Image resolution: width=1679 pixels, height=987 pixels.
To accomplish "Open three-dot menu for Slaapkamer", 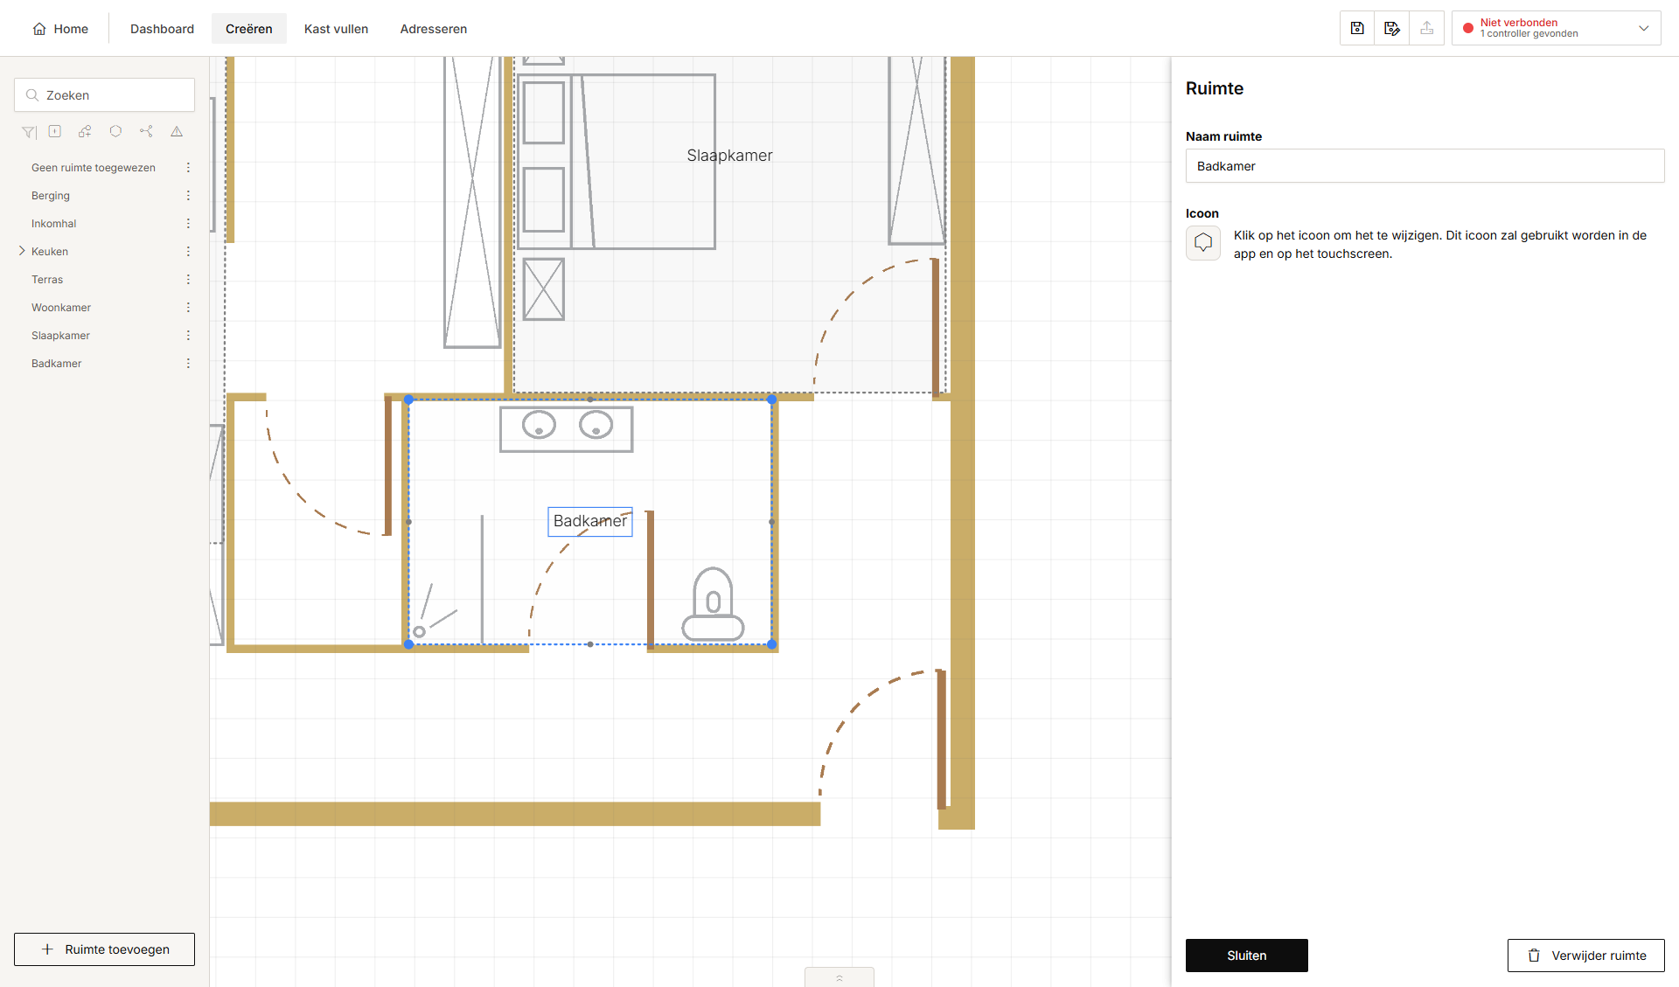I will 188,336.
